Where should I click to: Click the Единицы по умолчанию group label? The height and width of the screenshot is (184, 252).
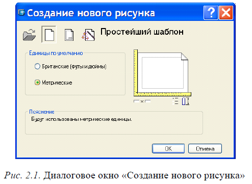pos(56,53)
